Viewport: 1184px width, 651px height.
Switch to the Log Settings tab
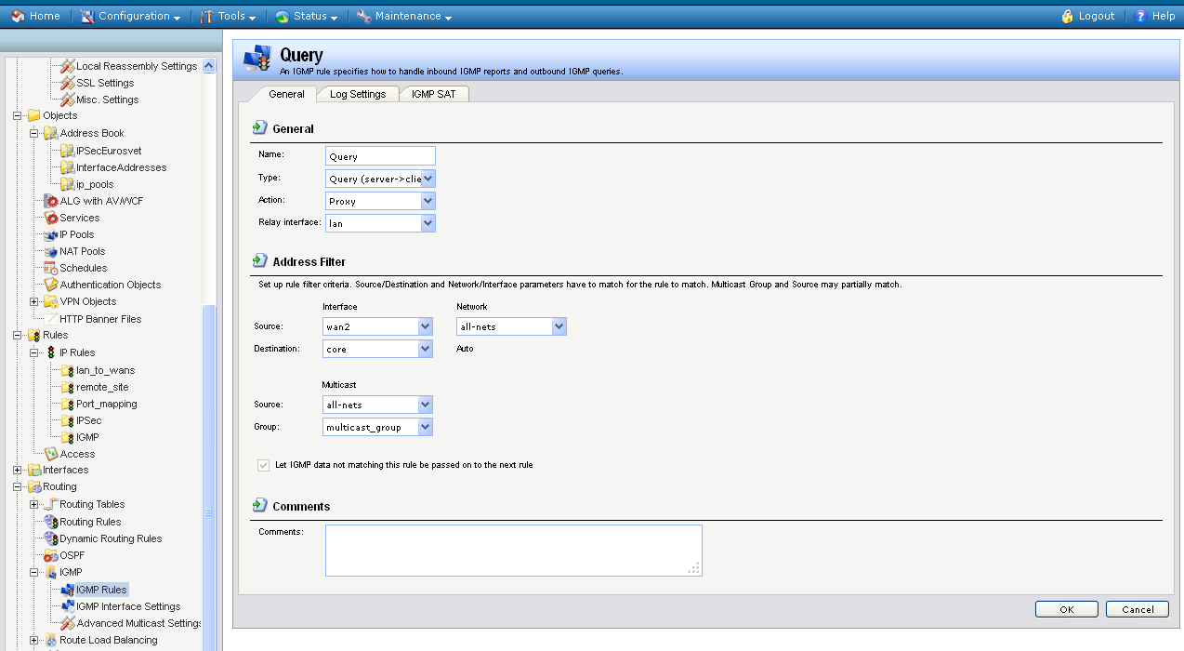(358, 94)
